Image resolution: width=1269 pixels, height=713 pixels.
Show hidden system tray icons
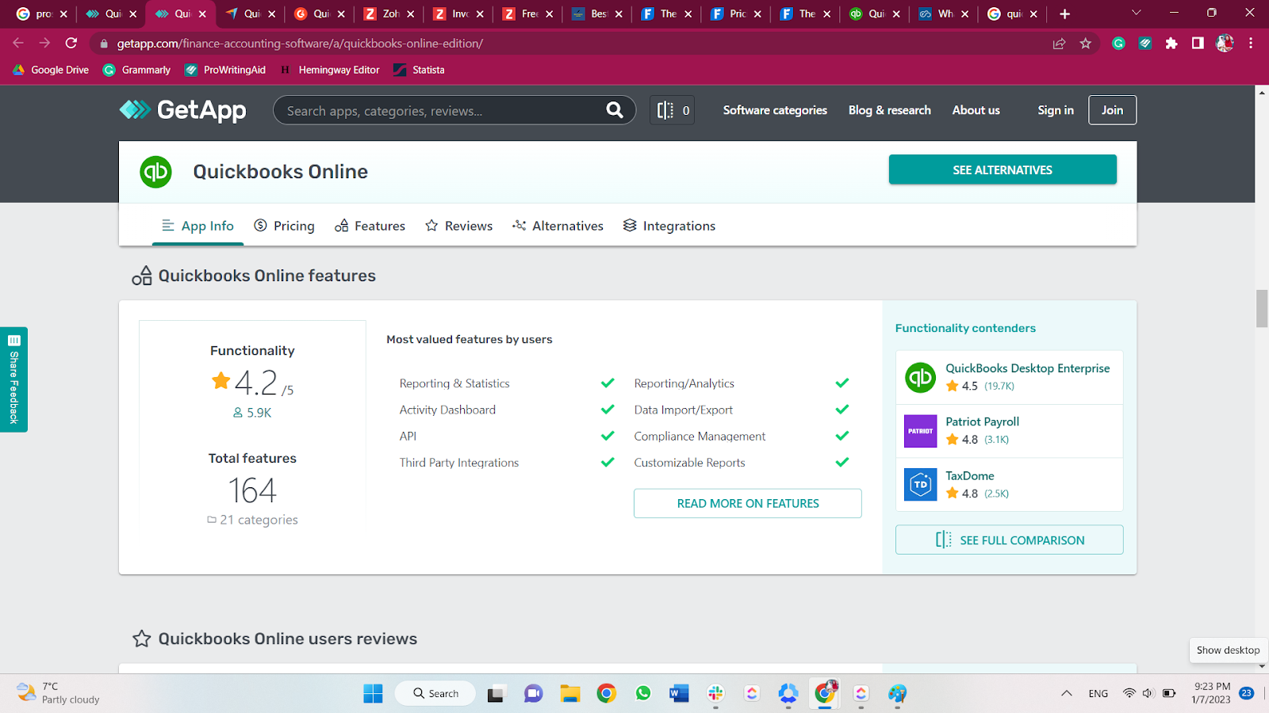(x=1067, y=693)
